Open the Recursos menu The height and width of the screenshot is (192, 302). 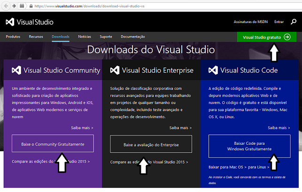pyautogui.click(x=36, y=37)
